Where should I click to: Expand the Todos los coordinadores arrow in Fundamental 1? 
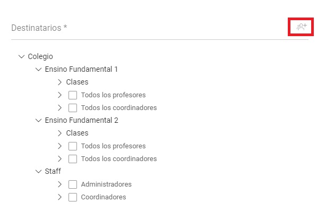tap(59, 108)
